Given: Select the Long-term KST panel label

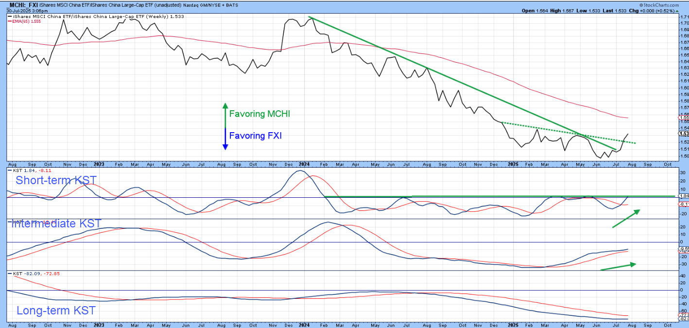Looking at the screenshot, I should coord(56,311).
